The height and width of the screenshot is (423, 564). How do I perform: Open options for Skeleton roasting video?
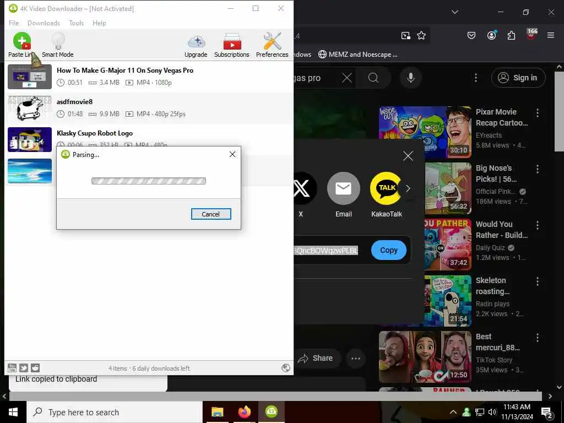tap(538, 281)
